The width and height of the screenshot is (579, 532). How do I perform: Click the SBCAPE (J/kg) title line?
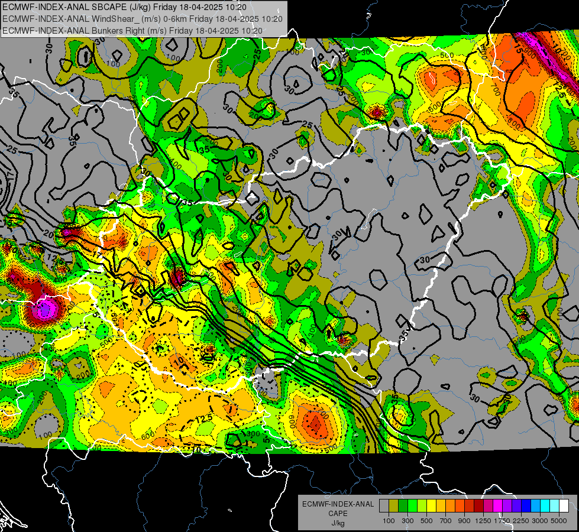pos(124,7)
